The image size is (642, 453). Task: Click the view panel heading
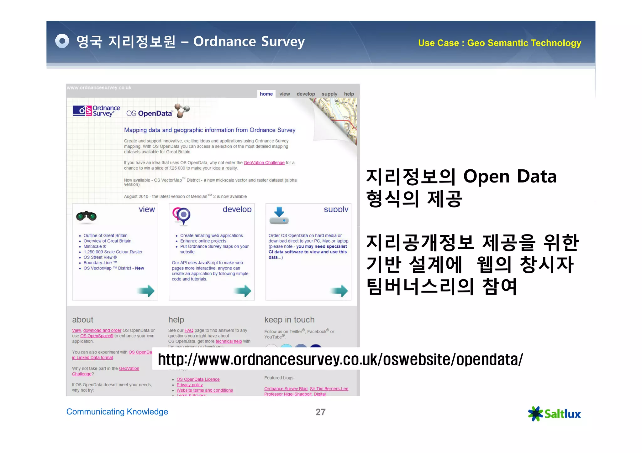pyautogui.click(x=147, y=209)
